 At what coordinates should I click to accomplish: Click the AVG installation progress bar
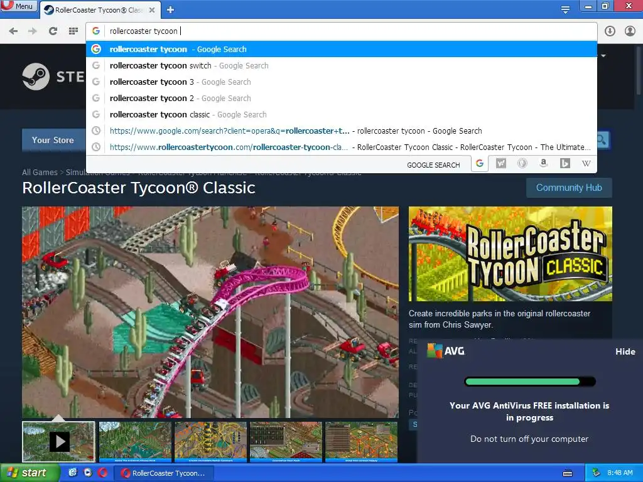pyautogui.click(x=529, y=382)
